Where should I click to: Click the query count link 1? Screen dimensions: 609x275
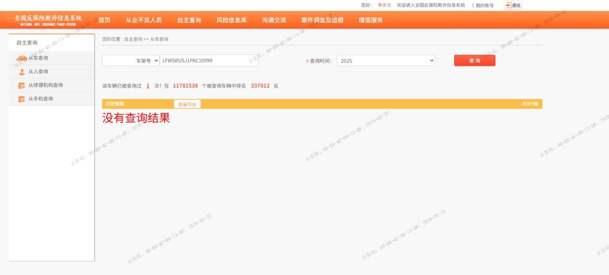coord(148,86)
